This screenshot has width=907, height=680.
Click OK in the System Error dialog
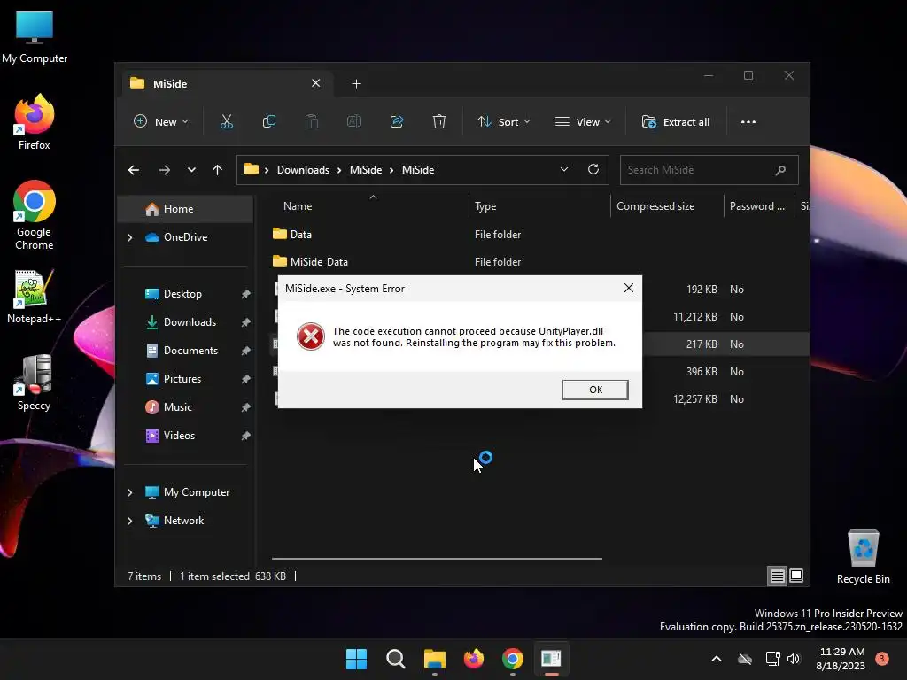tap(595, 390)
